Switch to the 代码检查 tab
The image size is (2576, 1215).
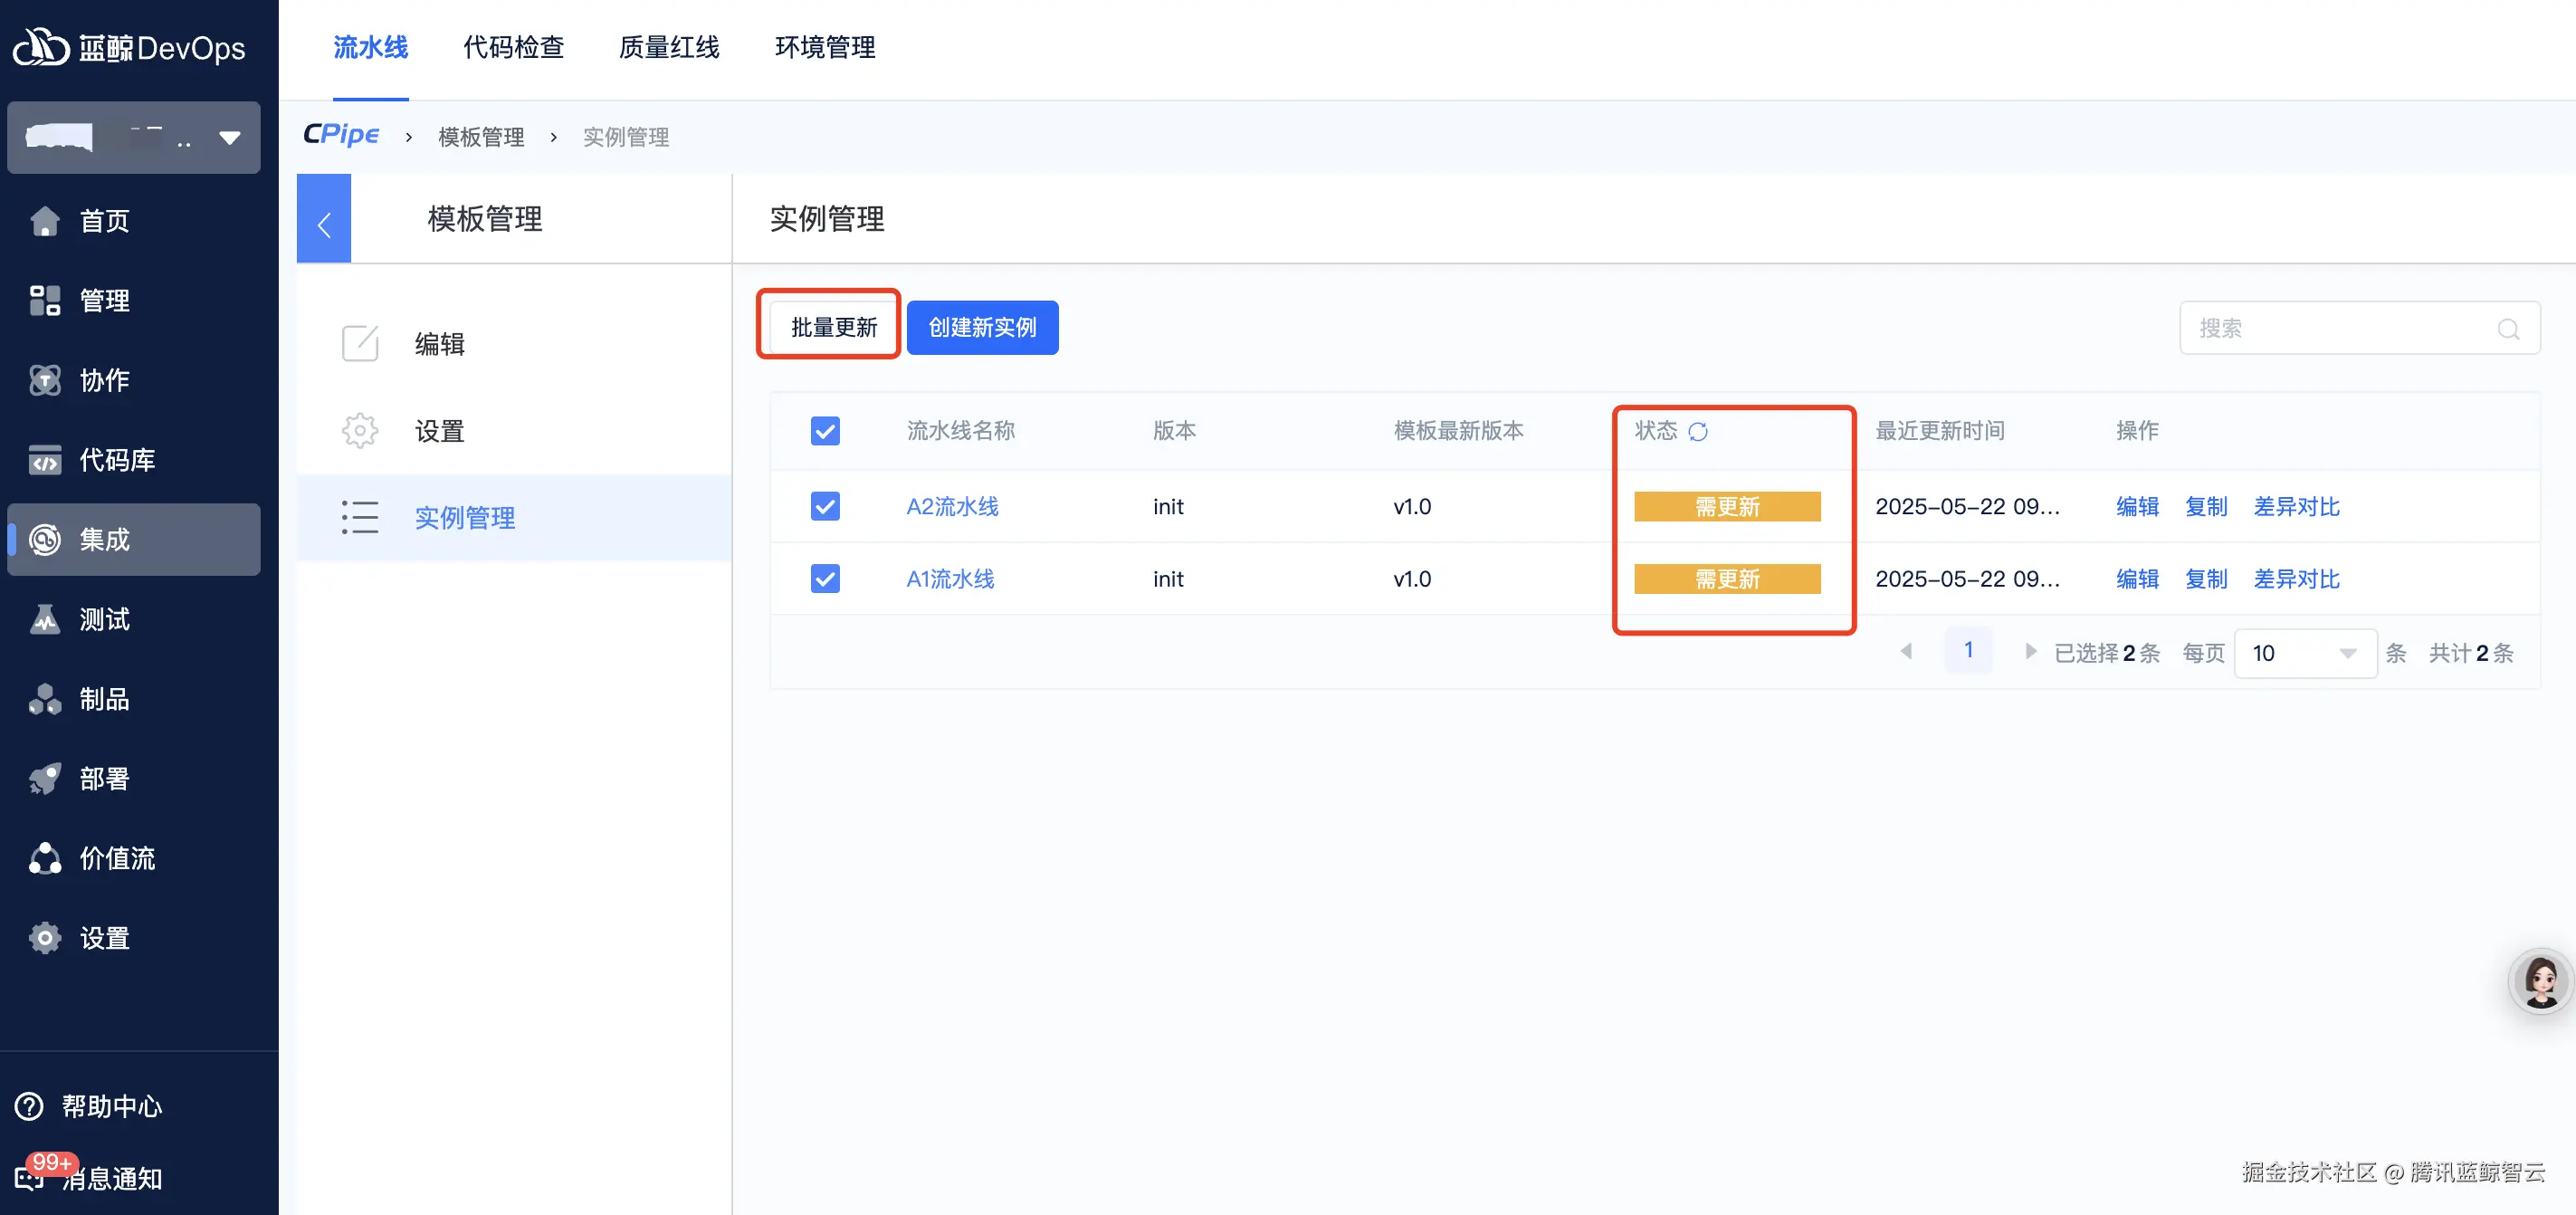513,47
